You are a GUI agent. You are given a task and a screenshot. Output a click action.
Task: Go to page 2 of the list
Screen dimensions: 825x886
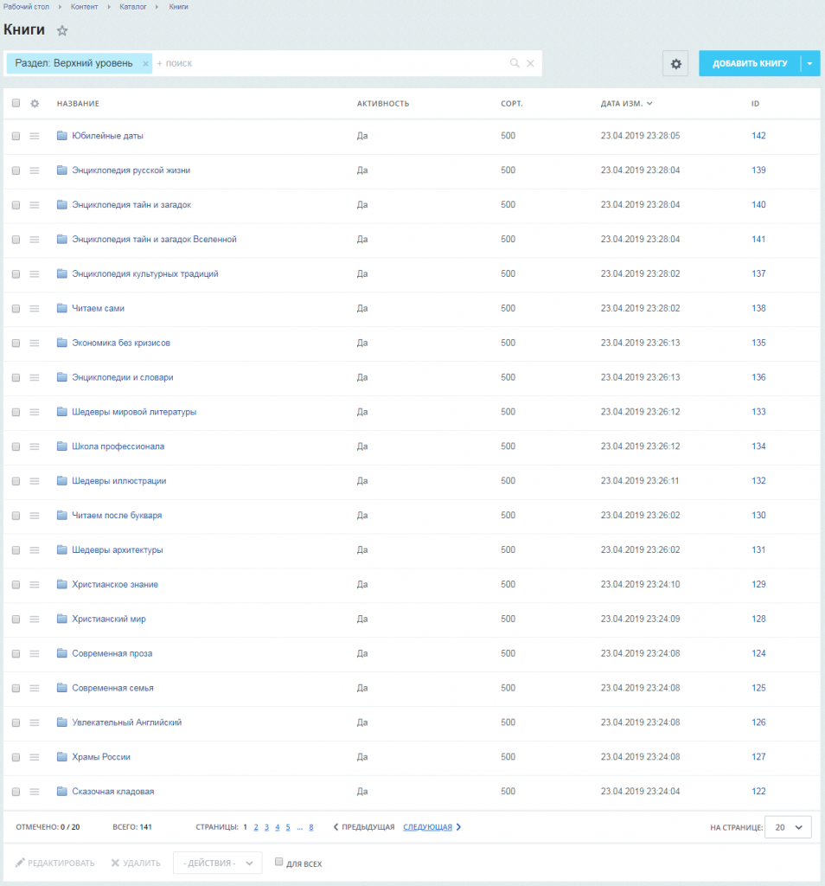click(x=256, y=827)
